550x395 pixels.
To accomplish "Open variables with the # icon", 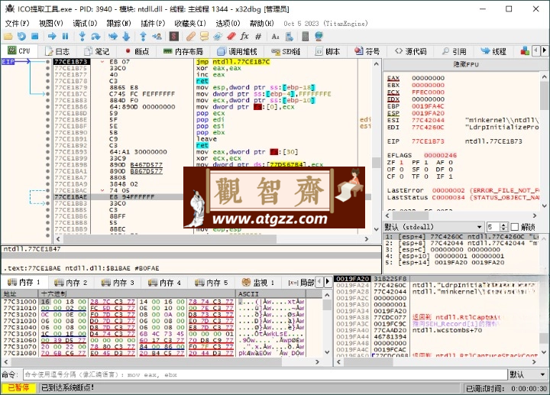I will tap(258, 36).
